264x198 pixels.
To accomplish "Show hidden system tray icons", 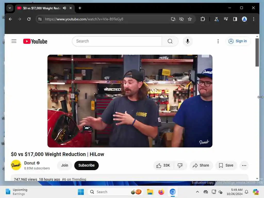I will (x=197, y=192).
